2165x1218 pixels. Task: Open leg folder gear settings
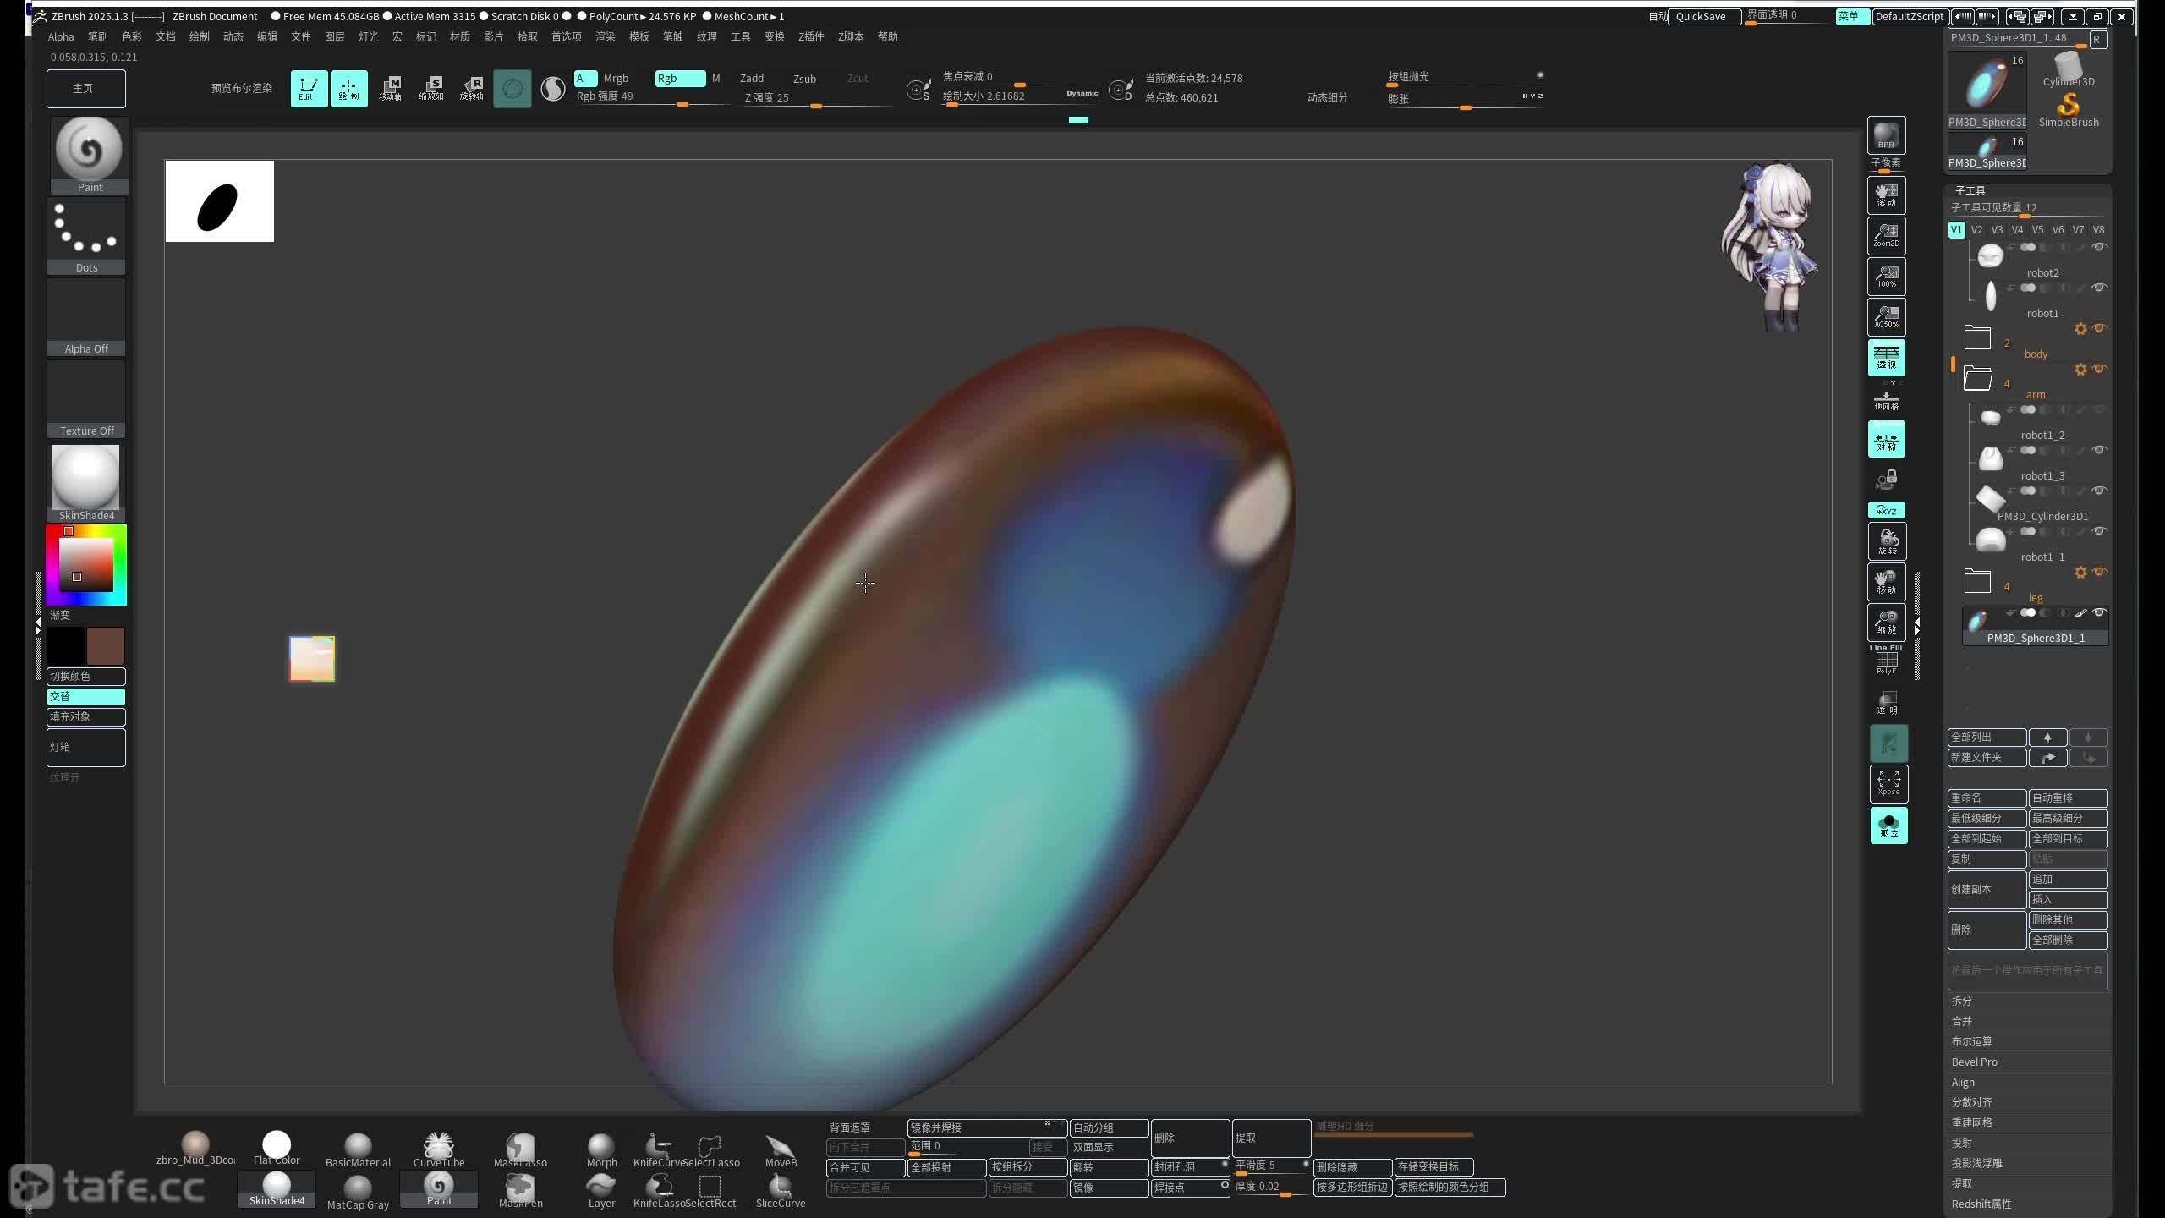(x=2080, y=573)
